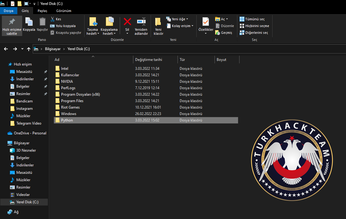Select the Windows folder
The height and width of the screenshot is (219, 346).
coord(146,114)
